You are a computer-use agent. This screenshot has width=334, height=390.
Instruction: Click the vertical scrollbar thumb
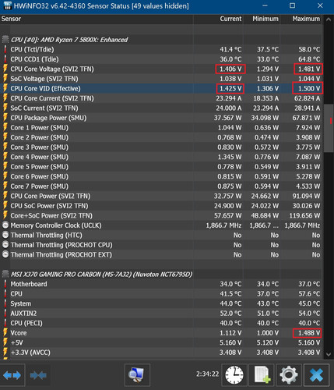[329, 128]
